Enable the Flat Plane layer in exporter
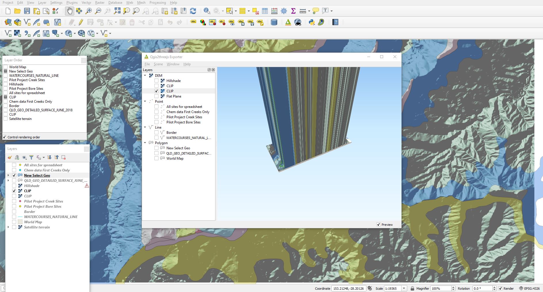The width and height of the screenshot is (543, 292). (157, 96)
